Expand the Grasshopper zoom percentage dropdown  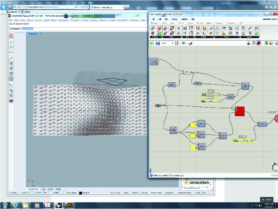172,43
